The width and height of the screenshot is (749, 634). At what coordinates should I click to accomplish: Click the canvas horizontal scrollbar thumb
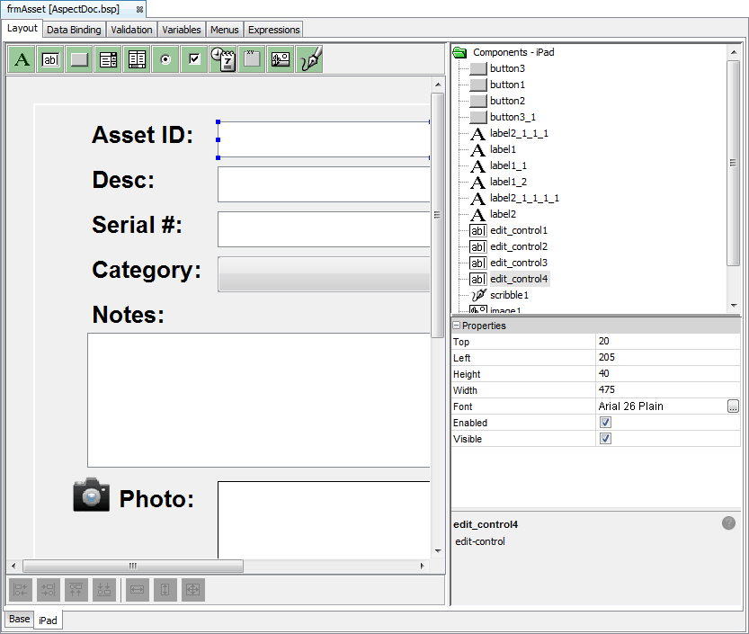coord(133,566)
